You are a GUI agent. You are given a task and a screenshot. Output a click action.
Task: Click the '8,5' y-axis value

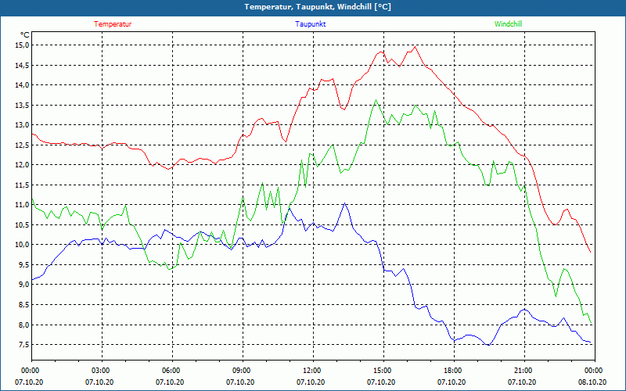tap(23, 304)
